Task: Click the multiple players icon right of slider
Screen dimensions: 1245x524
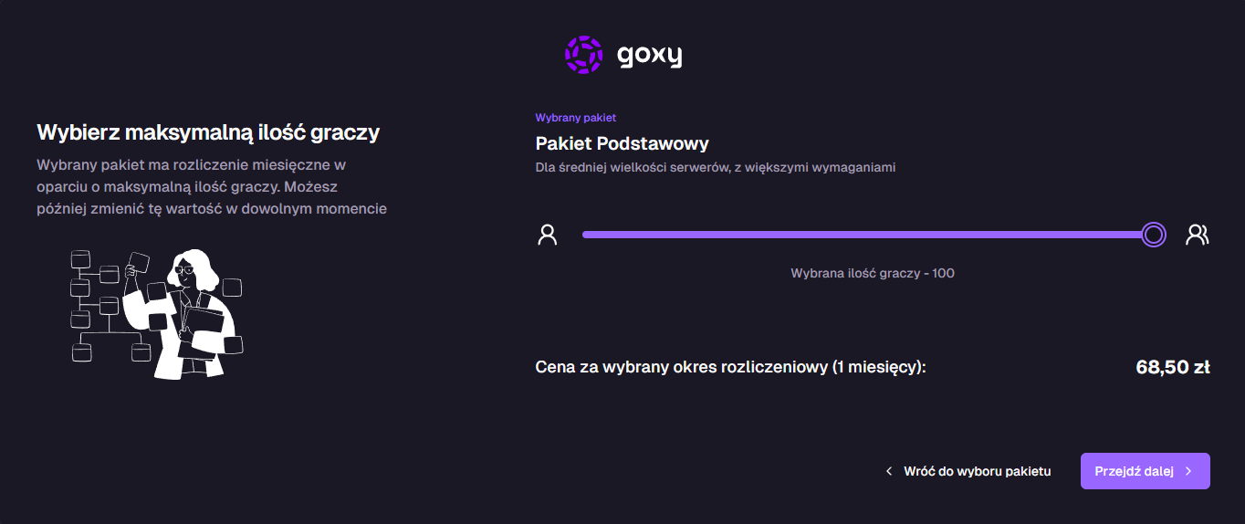Action: [x=1197, y=235]
